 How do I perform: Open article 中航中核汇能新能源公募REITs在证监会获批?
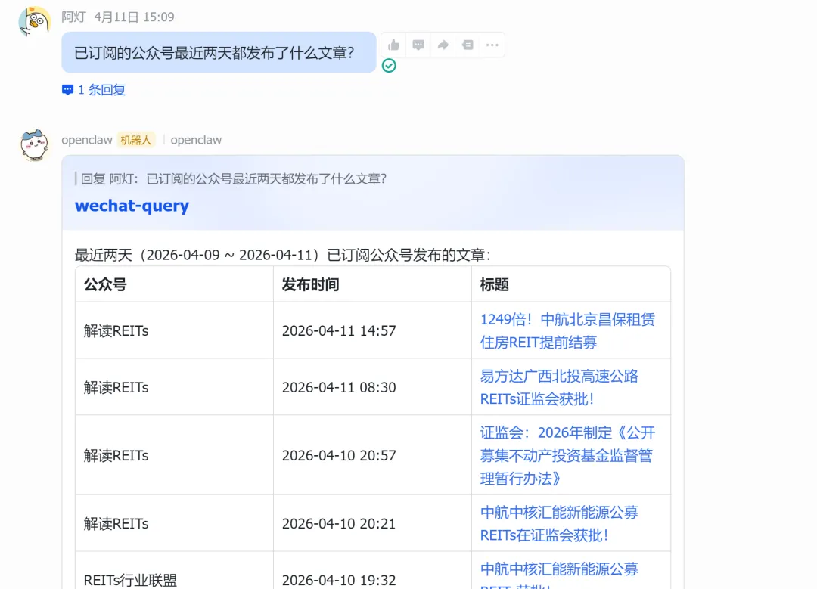[x=559, y=523]
